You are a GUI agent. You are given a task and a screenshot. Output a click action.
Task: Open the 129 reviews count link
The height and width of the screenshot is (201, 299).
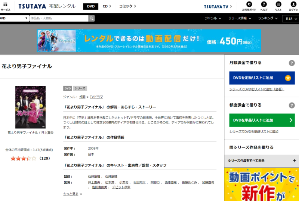pyautogui.click(x=44, y=158)
